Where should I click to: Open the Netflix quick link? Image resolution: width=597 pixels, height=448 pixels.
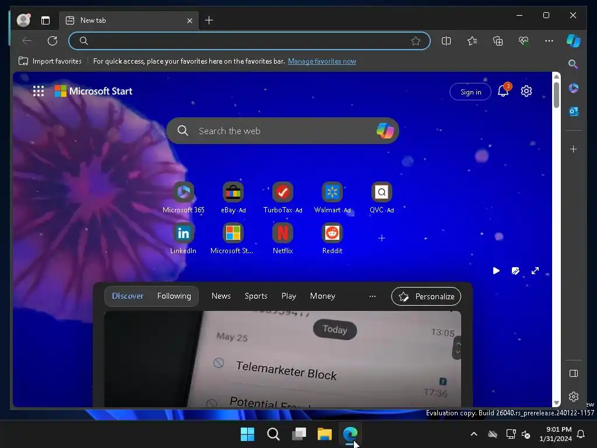coord(283,239)
